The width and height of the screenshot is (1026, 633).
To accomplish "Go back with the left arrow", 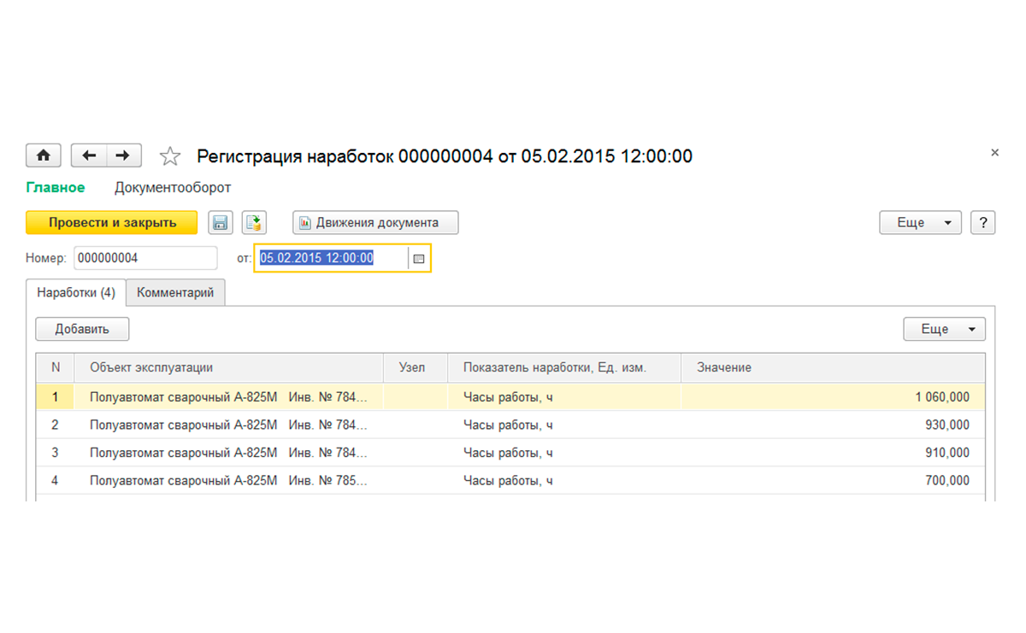I will click(89, 155).
